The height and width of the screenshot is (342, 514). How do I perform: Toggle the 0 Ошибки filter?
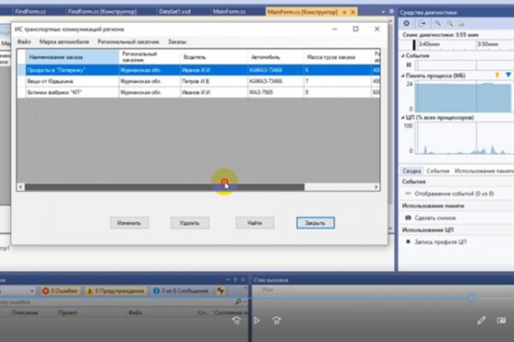(60, 291)
